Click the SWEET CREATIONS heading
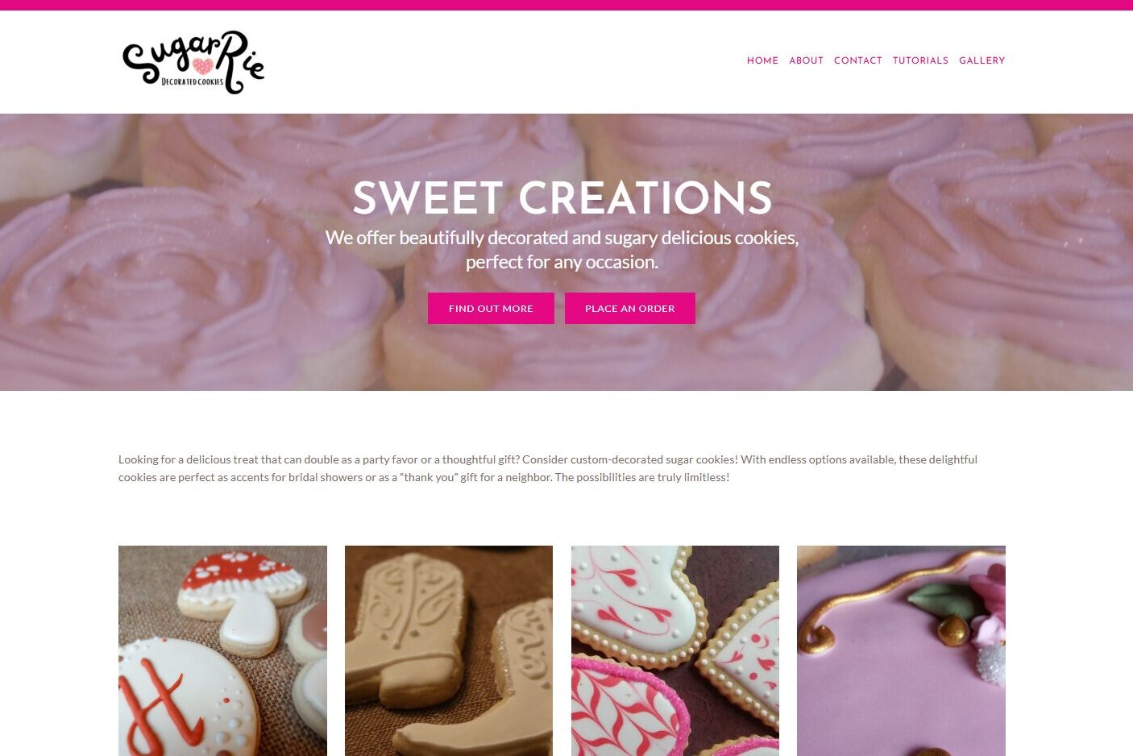The width and height of the screenshot is (1133, 756). tap(562, 197)
